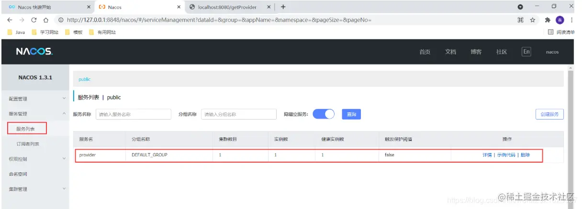Click the NACOS logo in the header
Screen dimensions: 582x209
[x=34, y=52]
